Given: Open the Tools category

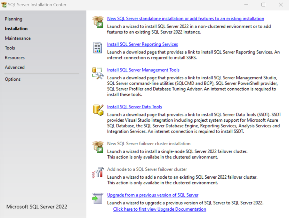Looking at the screenshot, I should (10, 48).
